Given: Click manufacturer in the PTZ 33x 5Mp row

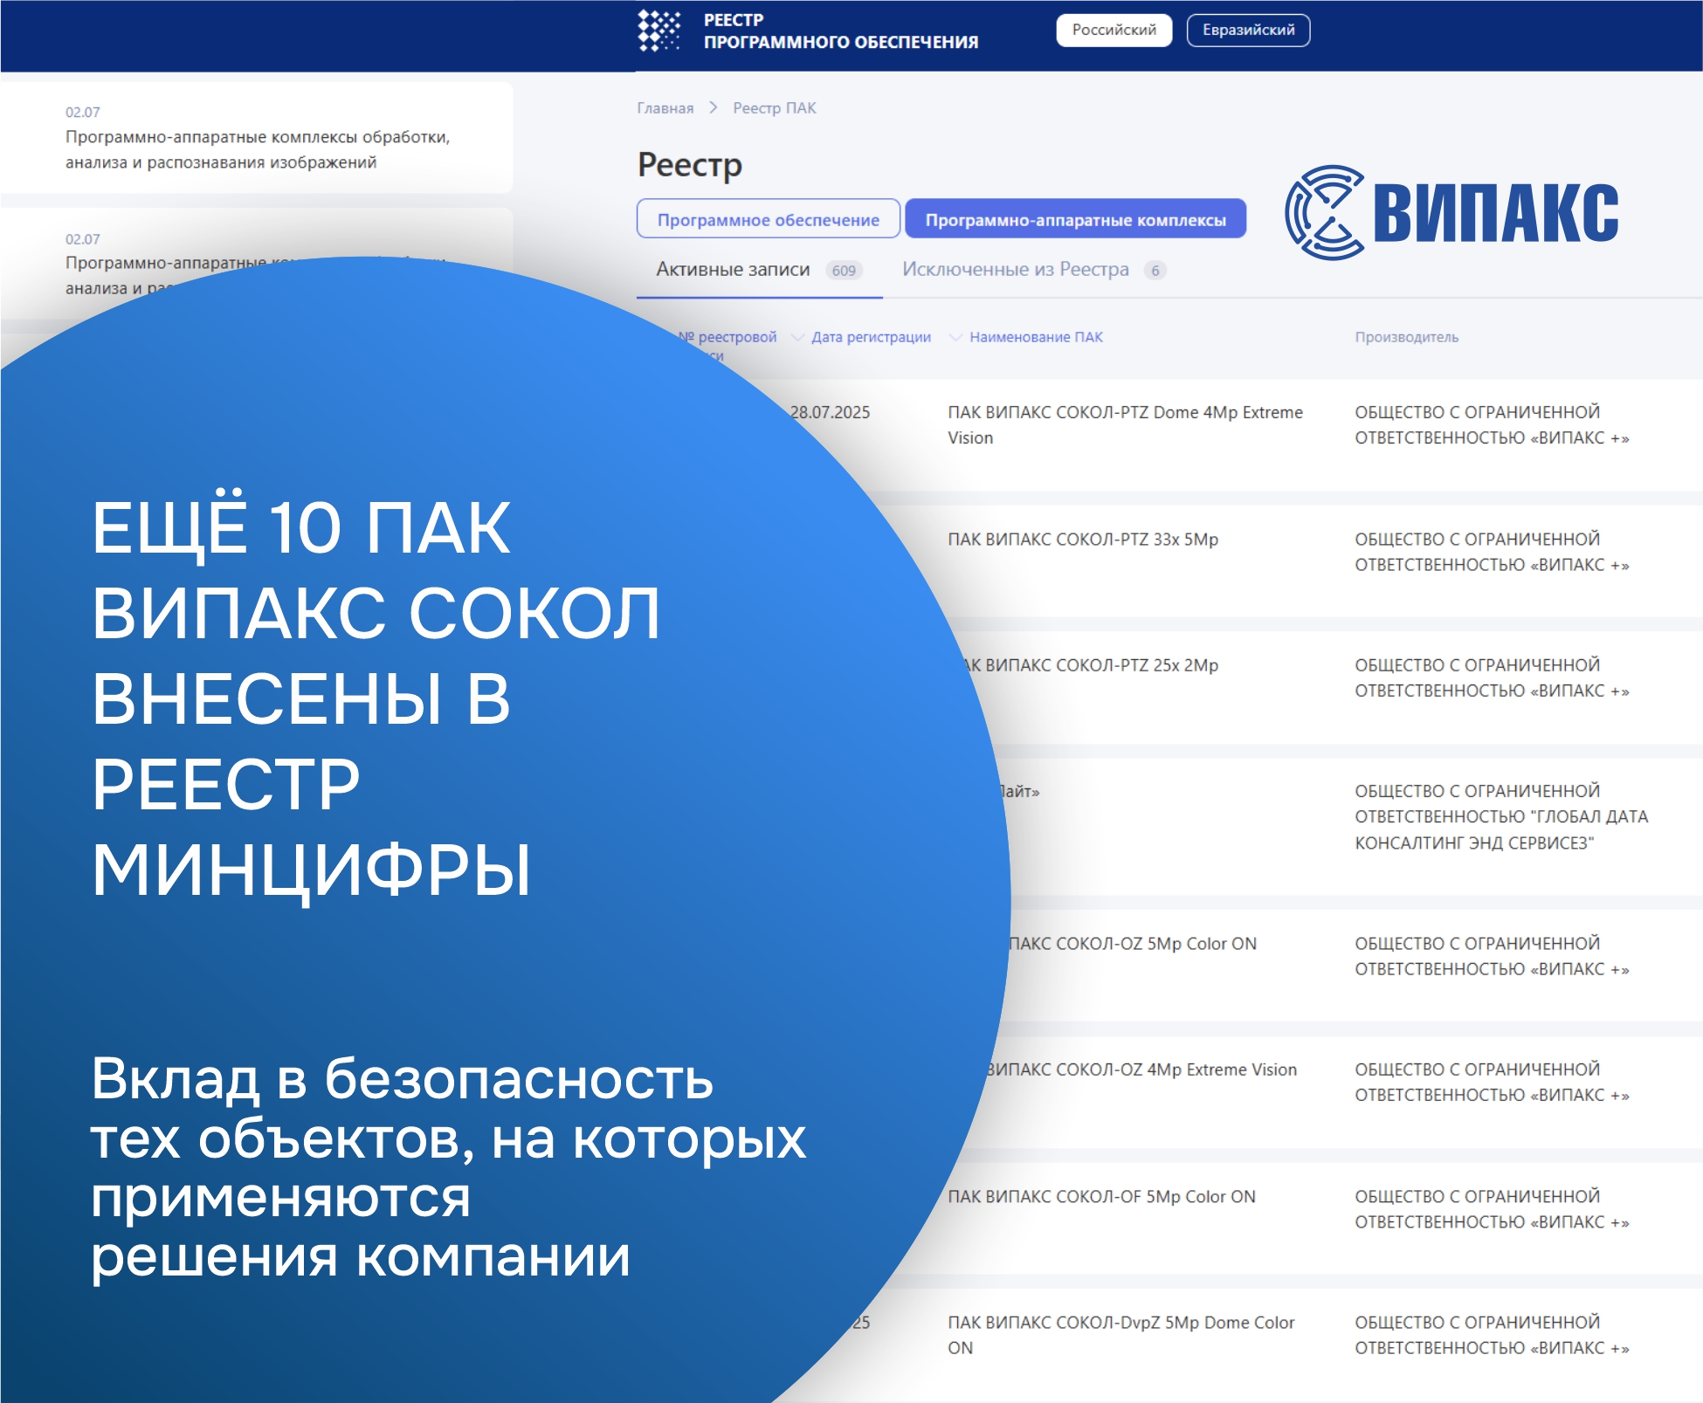Looking at the screenshot, I should (1492, 552).
